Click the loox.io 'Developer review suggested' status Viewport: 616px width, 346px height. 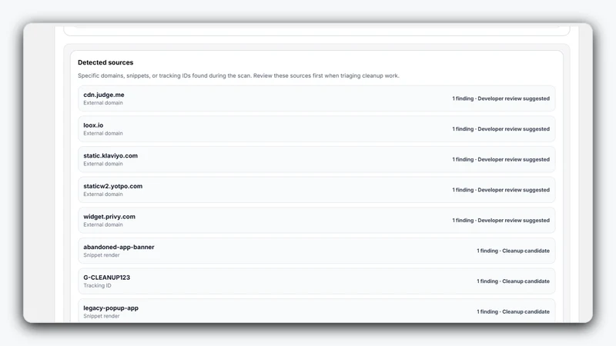pos(514,129)
